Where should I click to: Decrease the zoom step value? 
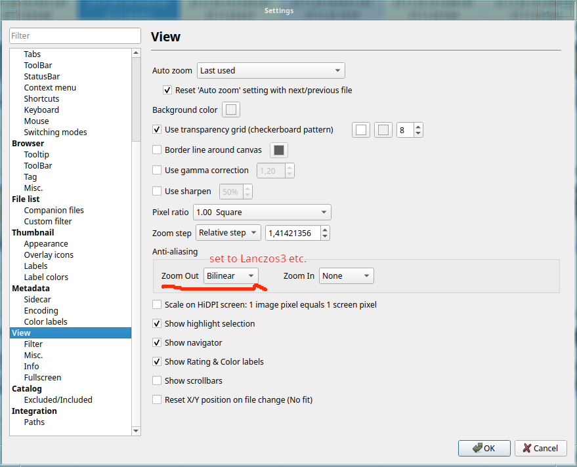[x=324, y=236]
